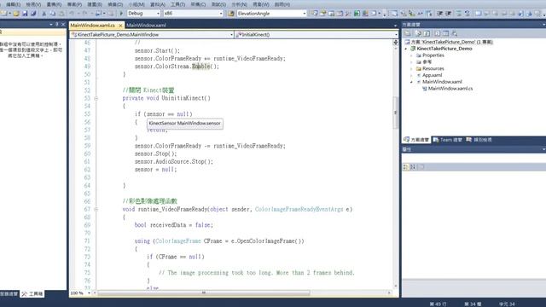Screen dimensions: 546x307
Task: Click Show All Files icon in Solution Explorer
Action: coord(418,33)
